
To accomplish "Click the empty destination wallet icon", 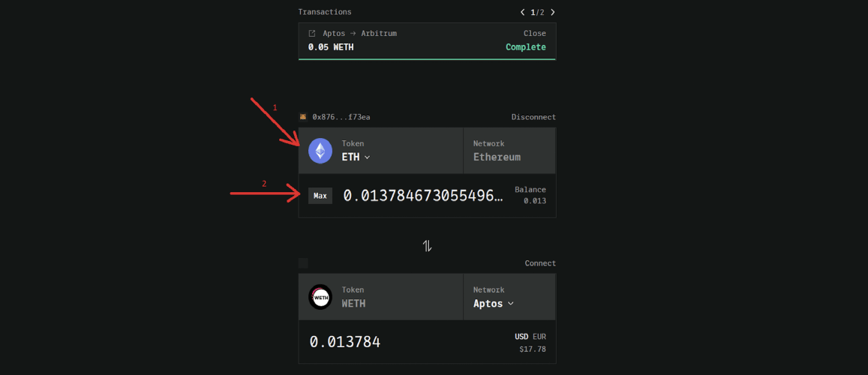I will pyautogui.click(x=303, y=263).
